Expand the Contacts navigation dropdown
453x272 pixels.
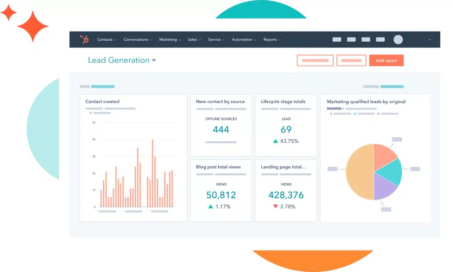[107, 40]
